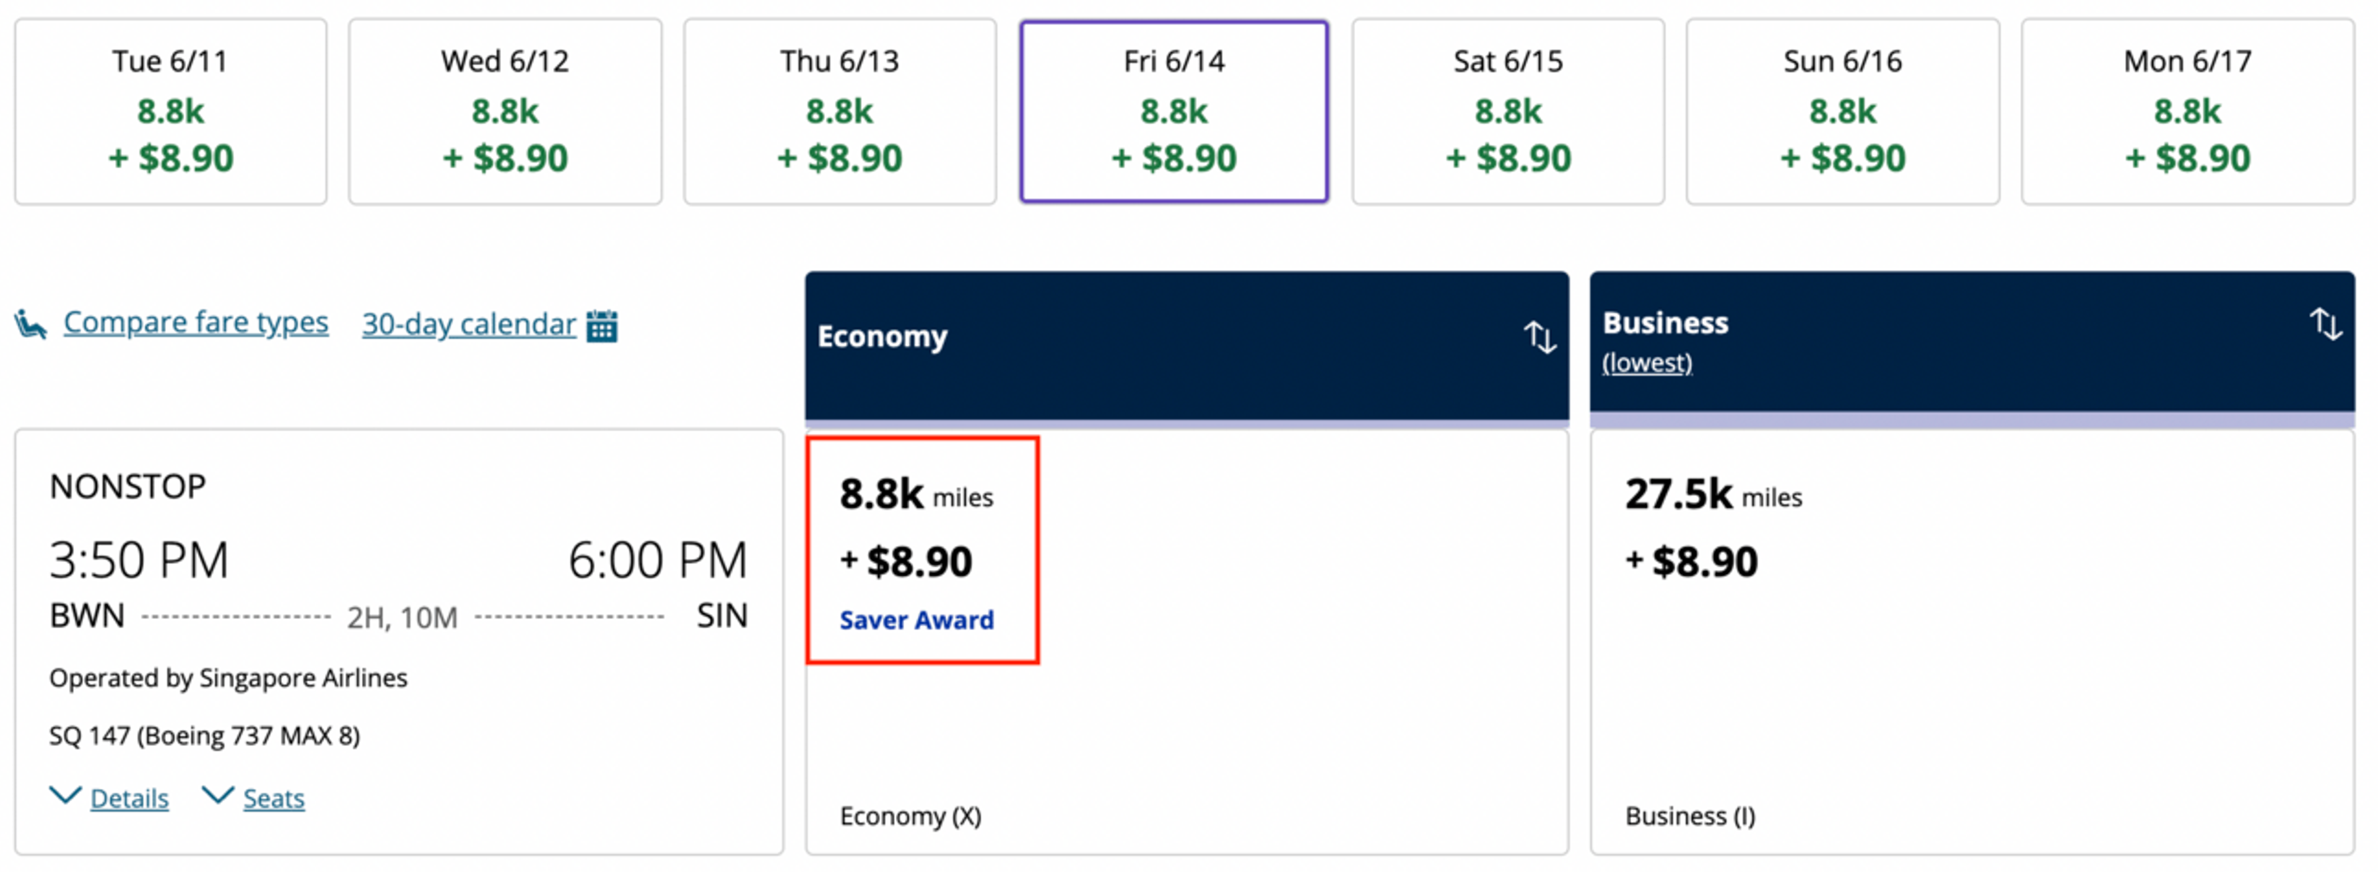This screenshot has width=2378, height=872.
Task: Expand the Seats chevron for SQ 147
Action: tap(218, 795)
